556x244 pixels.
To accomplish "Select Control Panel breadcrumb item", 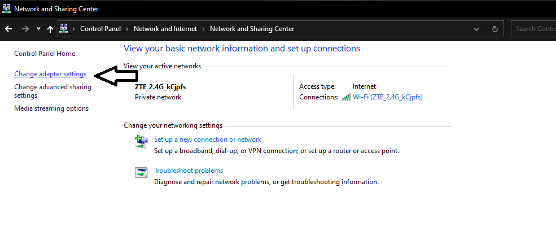I will pos(100,29).
